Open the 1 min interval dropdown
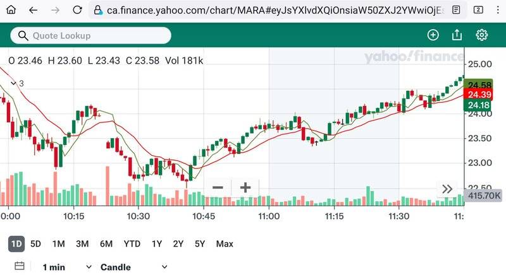This screenshot has width=506, height=275. (66, 267)
